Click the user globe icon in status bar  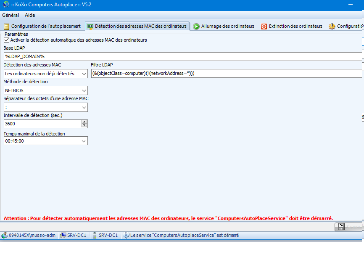4,235
